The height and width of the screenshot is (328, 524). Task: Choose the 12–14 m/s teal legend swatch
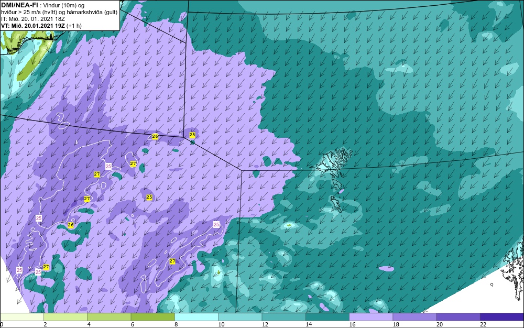coord(283,317)
